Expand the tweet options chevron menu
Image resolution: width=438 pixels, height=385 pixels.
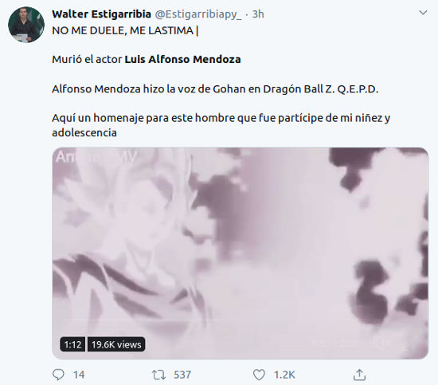pyautogui.click(x=423, y=13)
